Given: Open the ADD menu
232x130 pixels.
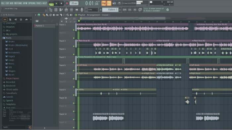Looking at the screenshot, I should tap(12, 3).
